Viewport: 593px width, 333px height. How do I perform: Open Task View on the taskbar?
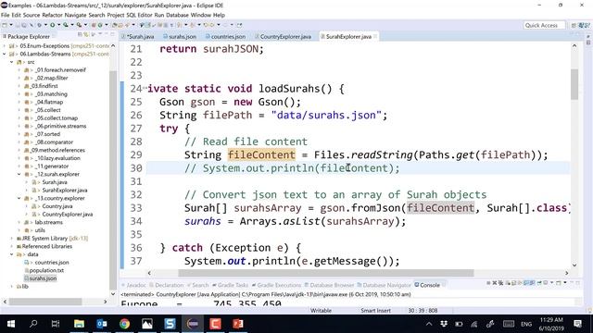click(x=56, y=324)
